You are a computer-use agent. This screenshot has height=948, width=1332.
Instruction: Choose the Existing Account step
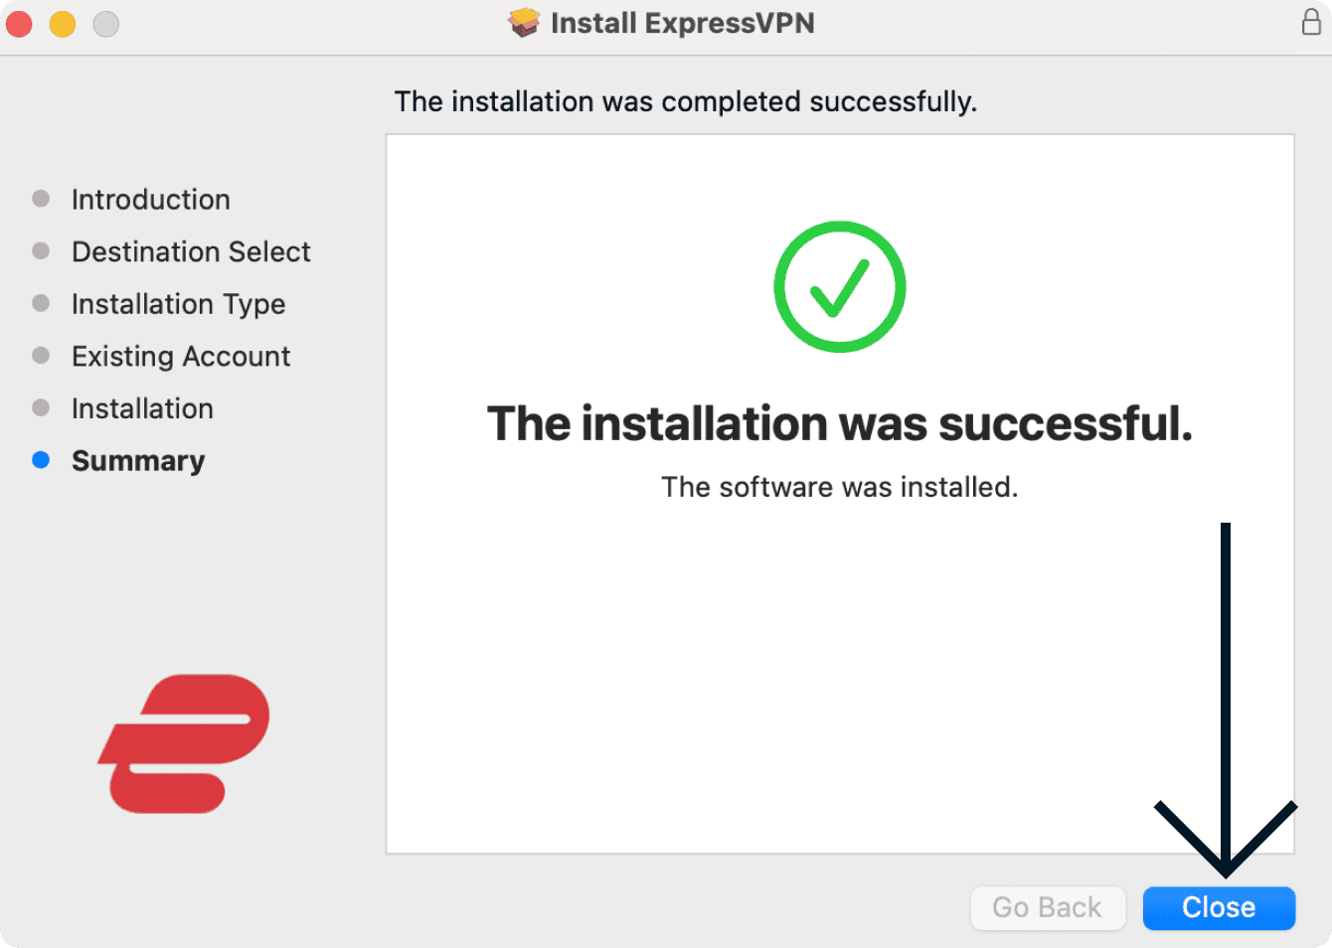[x=181, y=357]
